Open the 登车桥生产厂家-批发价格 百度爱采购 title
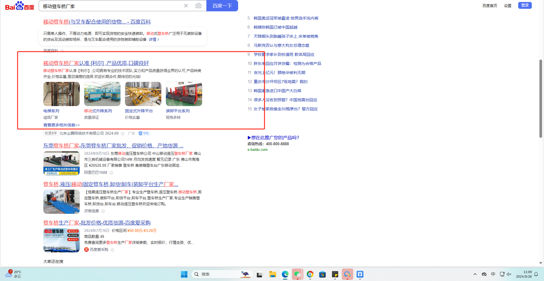The height and width of the screenshot is (281, 544). coord(97,223)
